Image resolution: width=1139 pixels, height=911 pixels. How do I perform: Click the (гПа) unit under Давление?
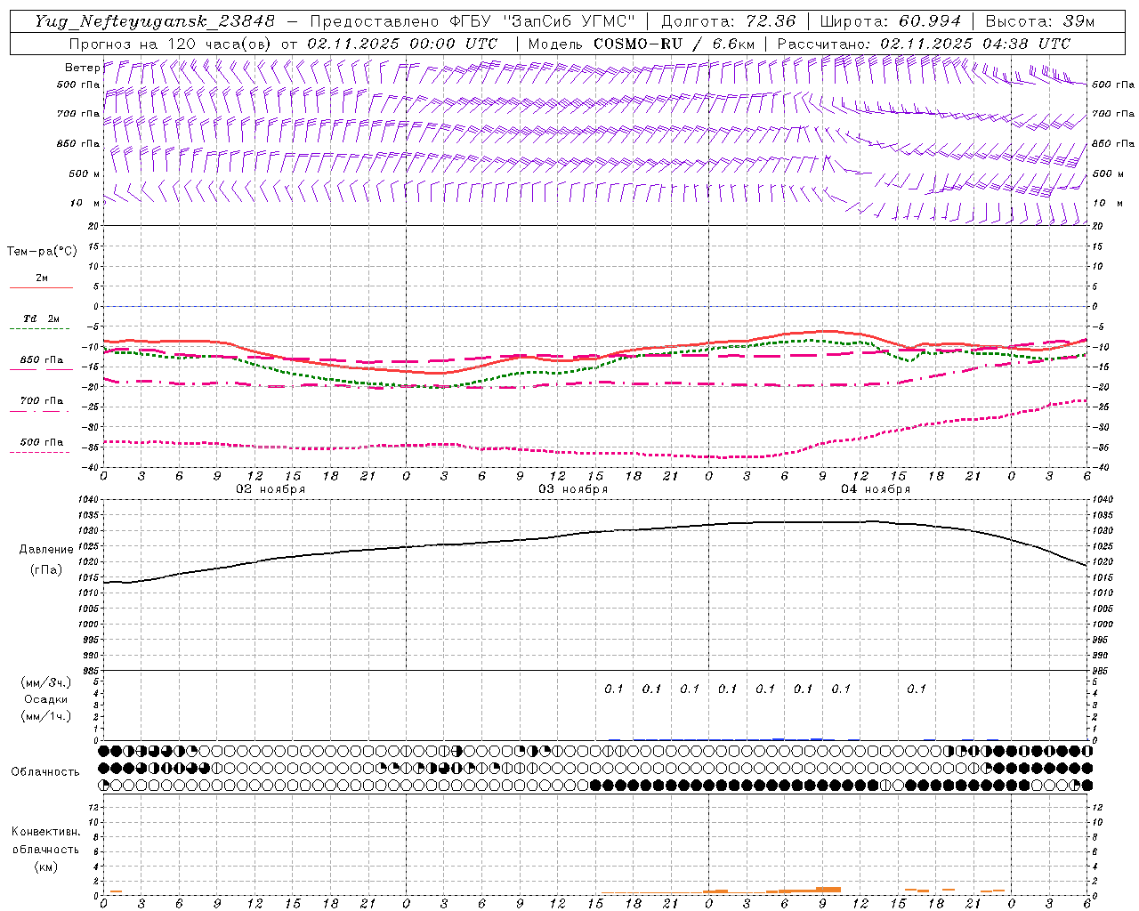click(46, 569)
